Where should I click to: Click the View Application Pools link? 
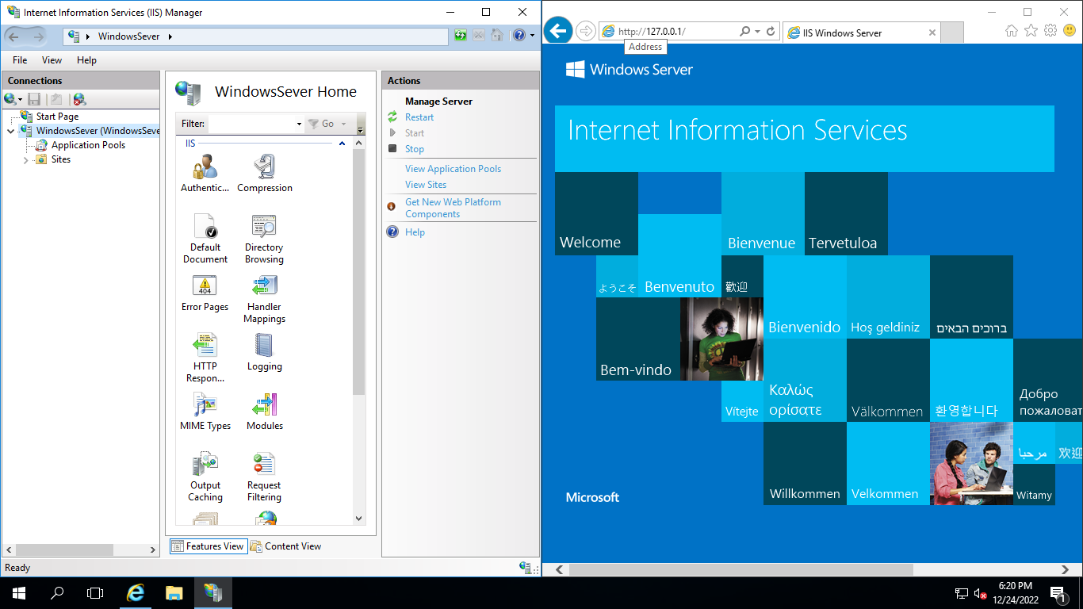coord(452,168)
